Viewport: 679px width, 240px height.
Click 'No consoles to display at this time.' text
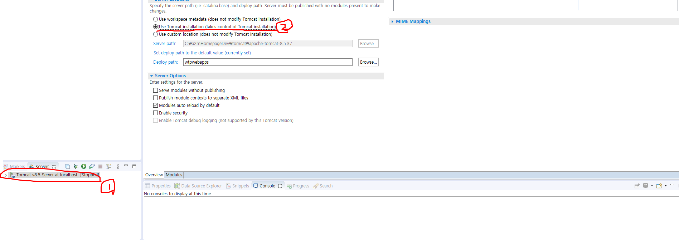point(178,194)
